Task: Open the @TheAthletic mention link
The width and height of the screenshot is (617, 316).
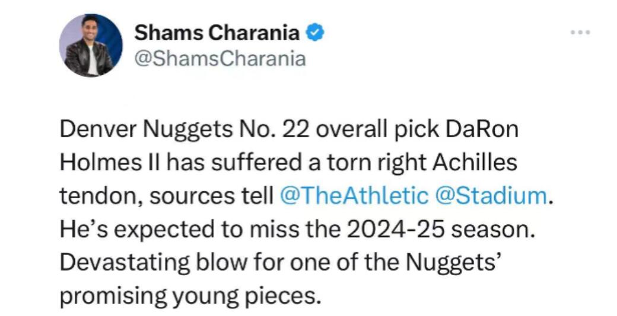Action: (352, 196)
